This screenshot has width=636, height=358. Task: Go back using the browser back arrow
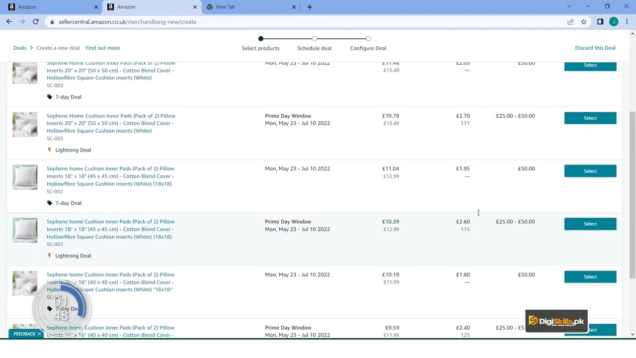9,22
